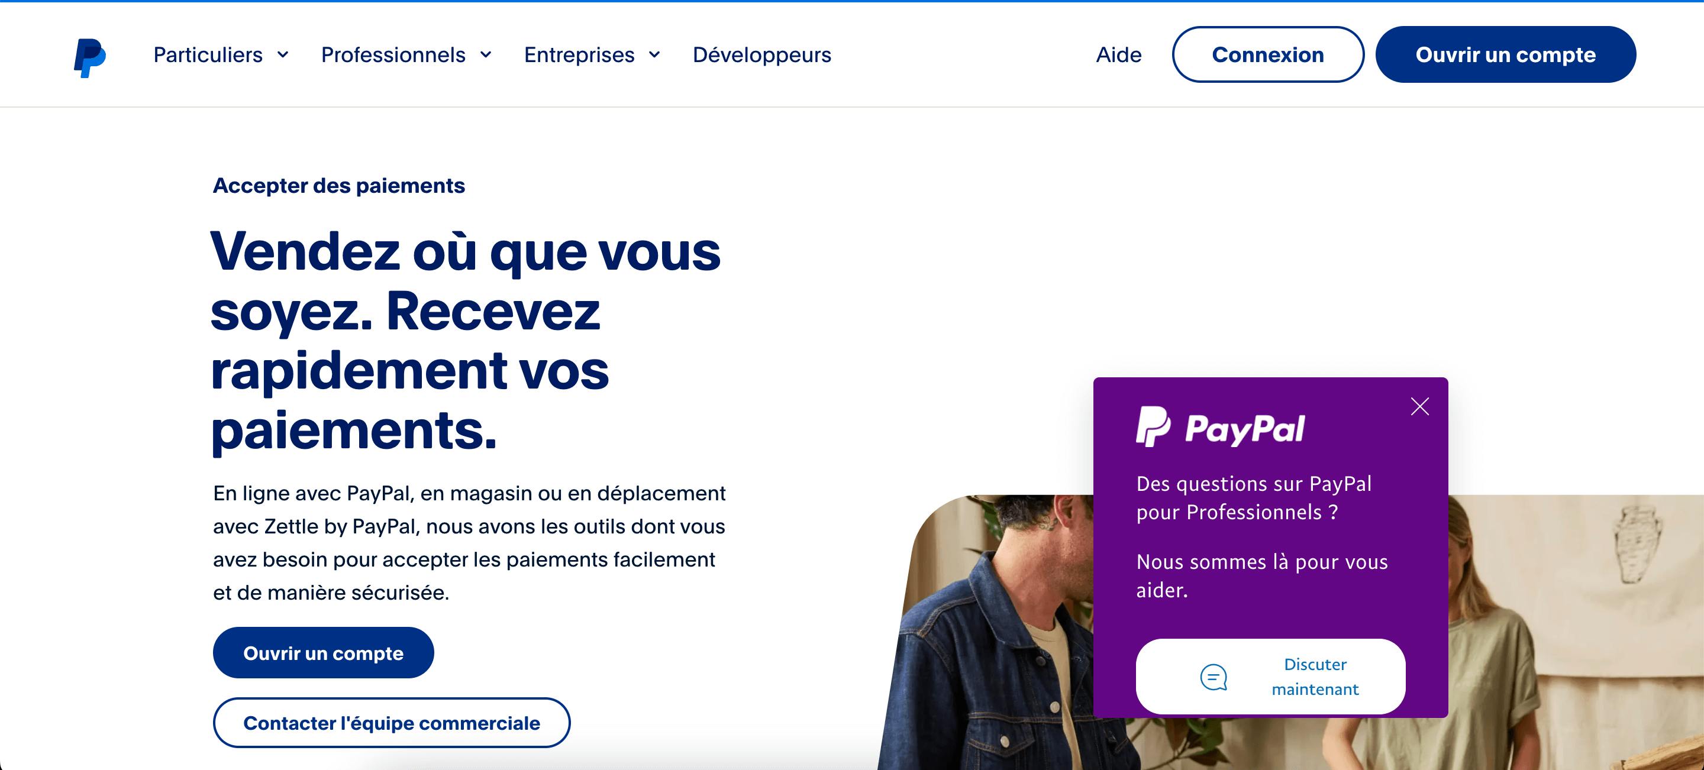Click the hero photo of man in denim jacket

point(992,635)
